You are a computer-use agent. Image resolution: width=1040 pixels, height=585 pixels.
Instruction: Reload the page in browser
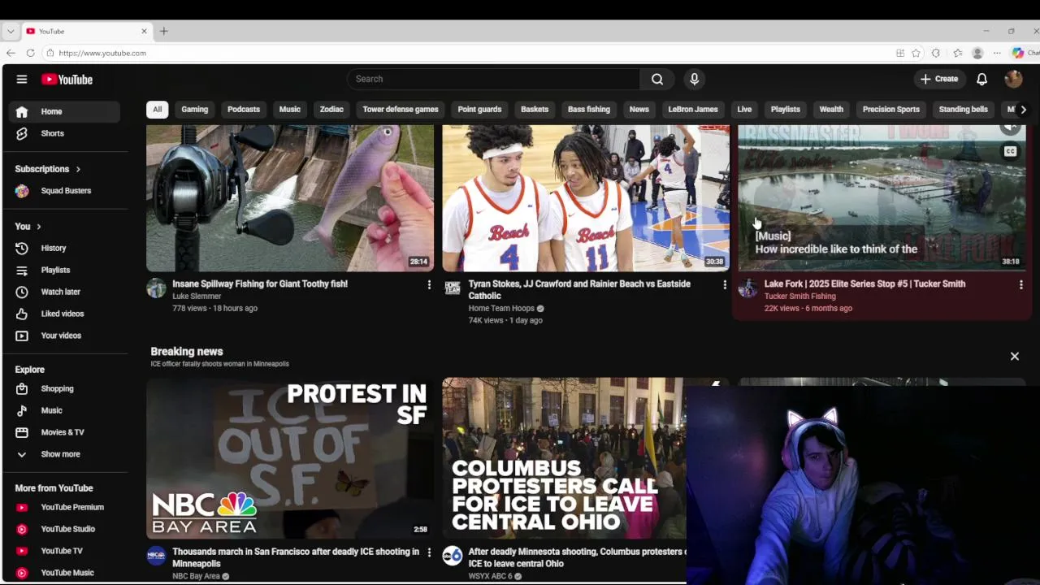coord(30,53)
